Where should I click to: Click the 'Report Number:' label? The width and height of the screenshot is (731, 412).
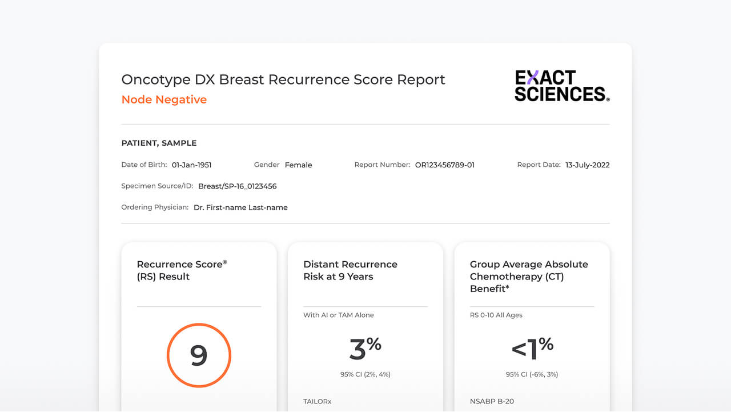click(382, 165)
